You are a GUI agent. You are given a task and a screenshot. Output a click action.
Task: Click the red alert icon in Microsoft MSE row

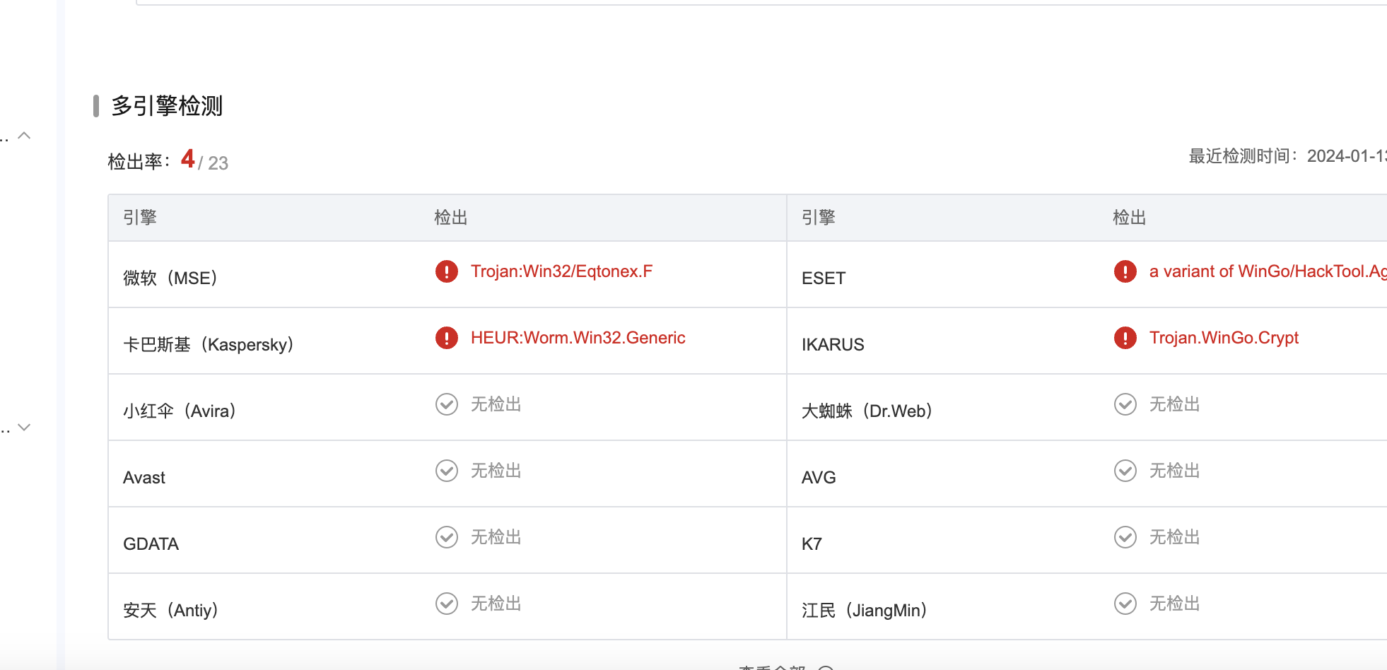[446, 271]
